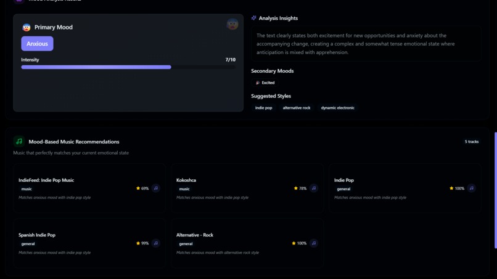Click the party icon in the Excited tag
Screen dimensions: 497x279
click(x=258, y=83)
